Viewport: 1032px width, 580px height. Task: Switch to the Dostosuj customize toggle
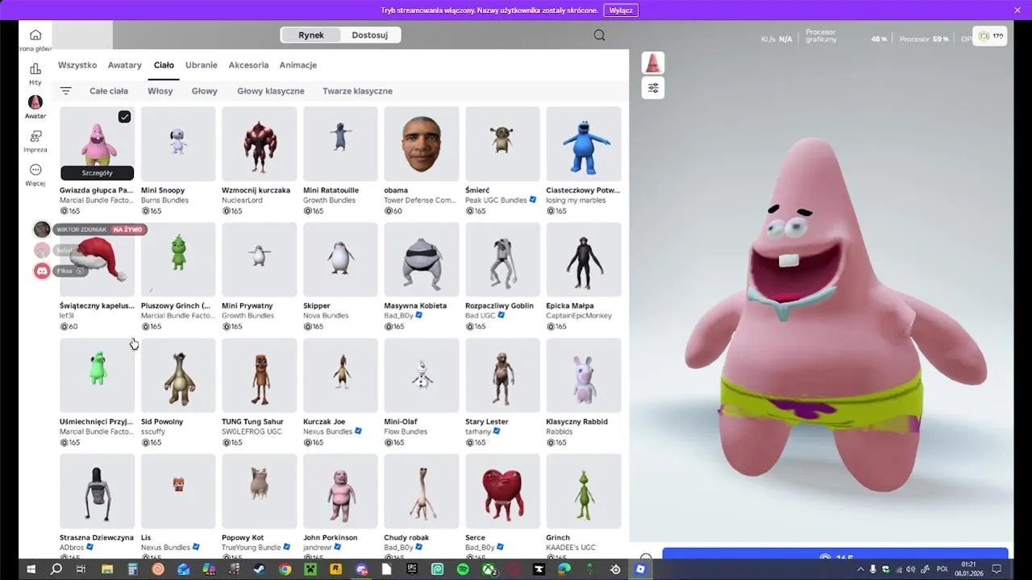pos(370,35)
